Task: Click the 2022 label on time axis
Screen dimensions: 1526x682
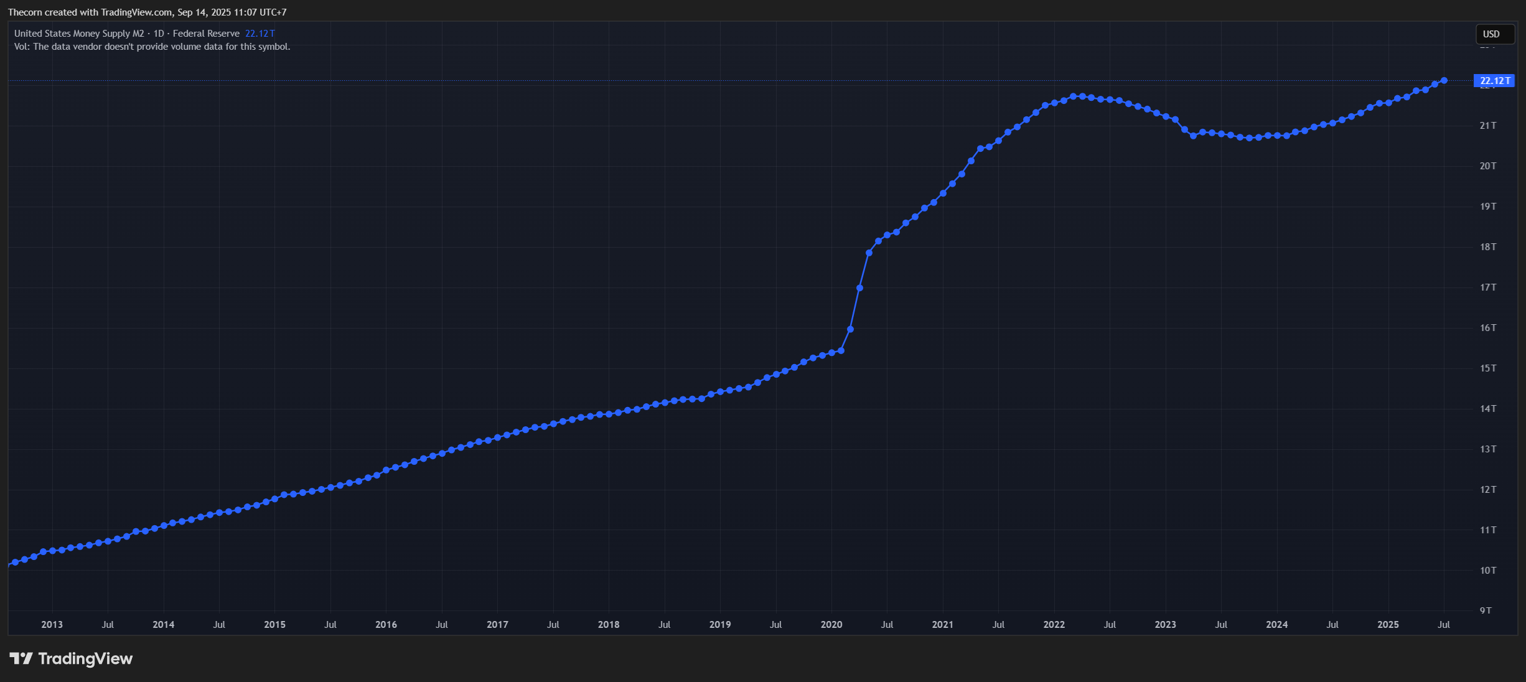Action: coord(1054,625)
